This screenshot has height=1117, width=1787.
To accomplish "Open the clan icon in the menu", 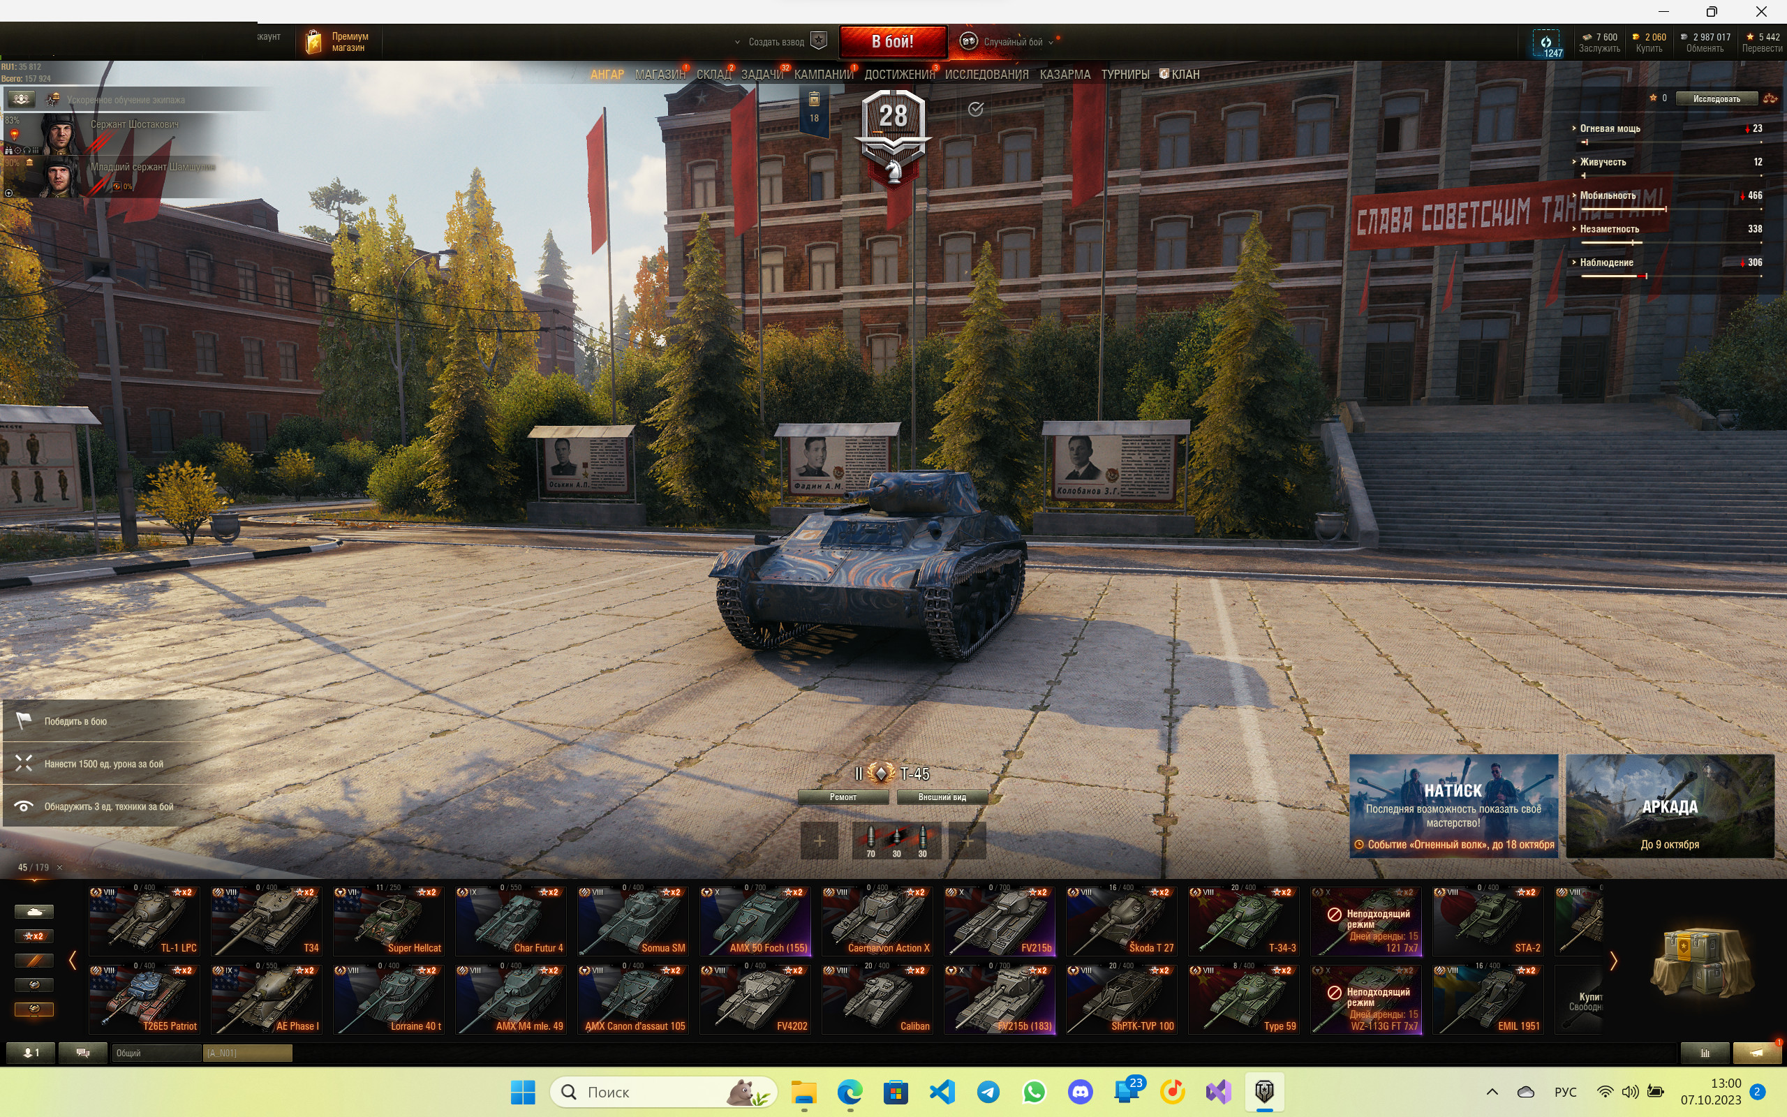I will 1164,74.
